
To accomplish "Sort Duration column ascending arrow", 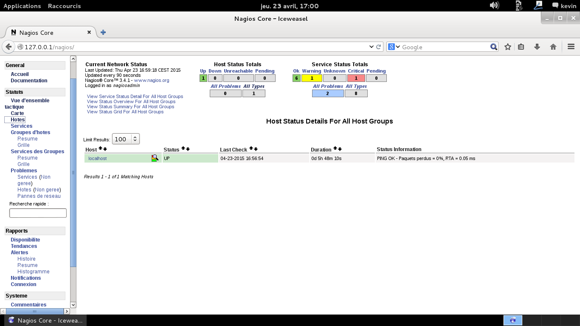I will click(335, 149).
